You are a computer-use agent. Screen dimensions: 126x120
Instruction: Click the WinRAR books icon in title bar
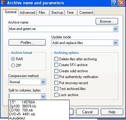pyautogui.click(x=4, y=2)
